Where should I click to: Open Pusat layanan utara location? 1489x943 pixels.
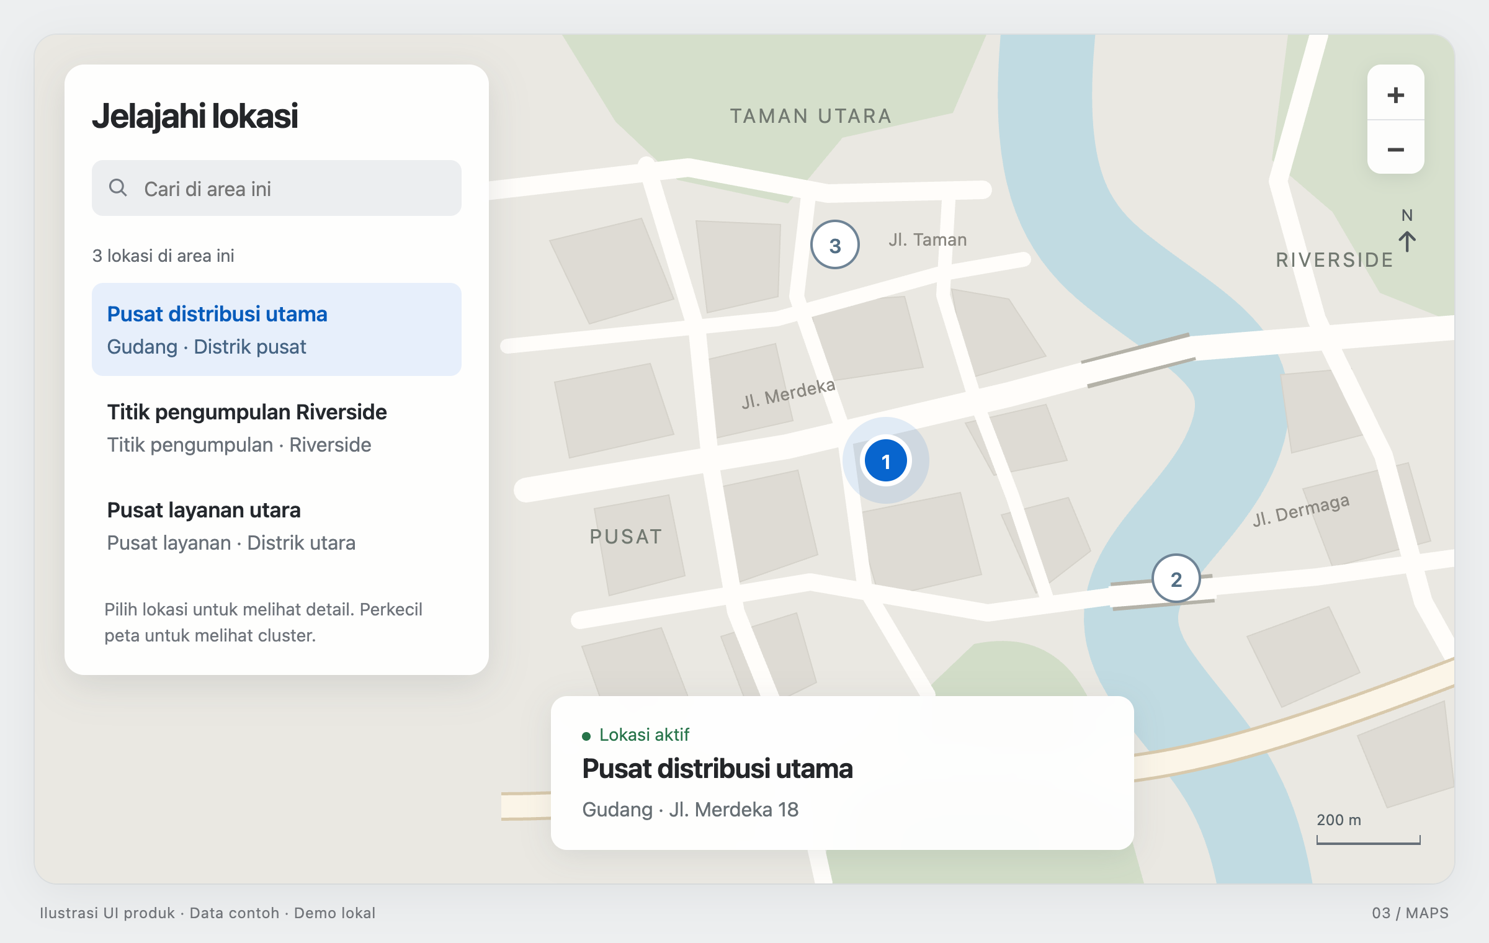tap(277, 526)
